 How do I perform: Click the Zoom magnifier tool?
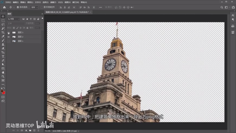pyautogui.click(x=3, y=76)
